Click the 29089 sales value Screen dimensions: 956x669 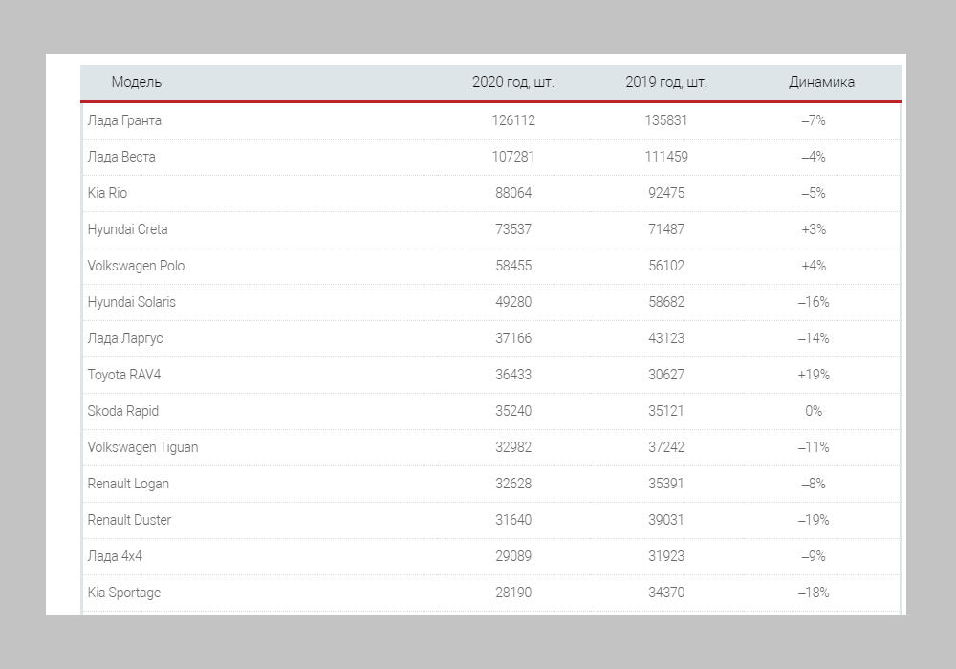(x=513, y=556)
